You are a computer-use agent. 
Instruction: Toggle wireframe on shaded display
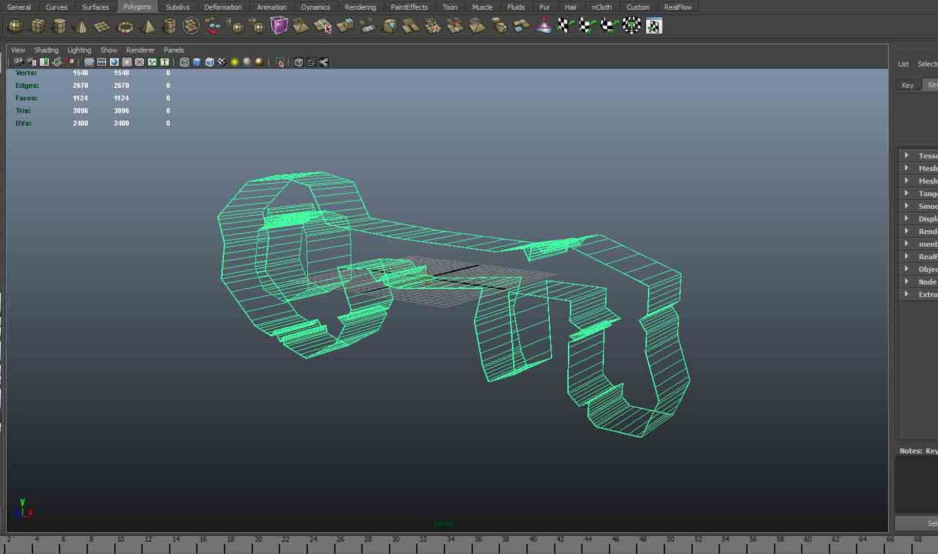(x=209, y=62)
